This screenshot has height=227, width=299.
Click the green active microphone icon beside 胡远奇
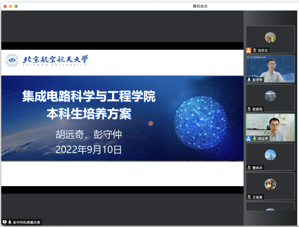(x=255, y=138)
